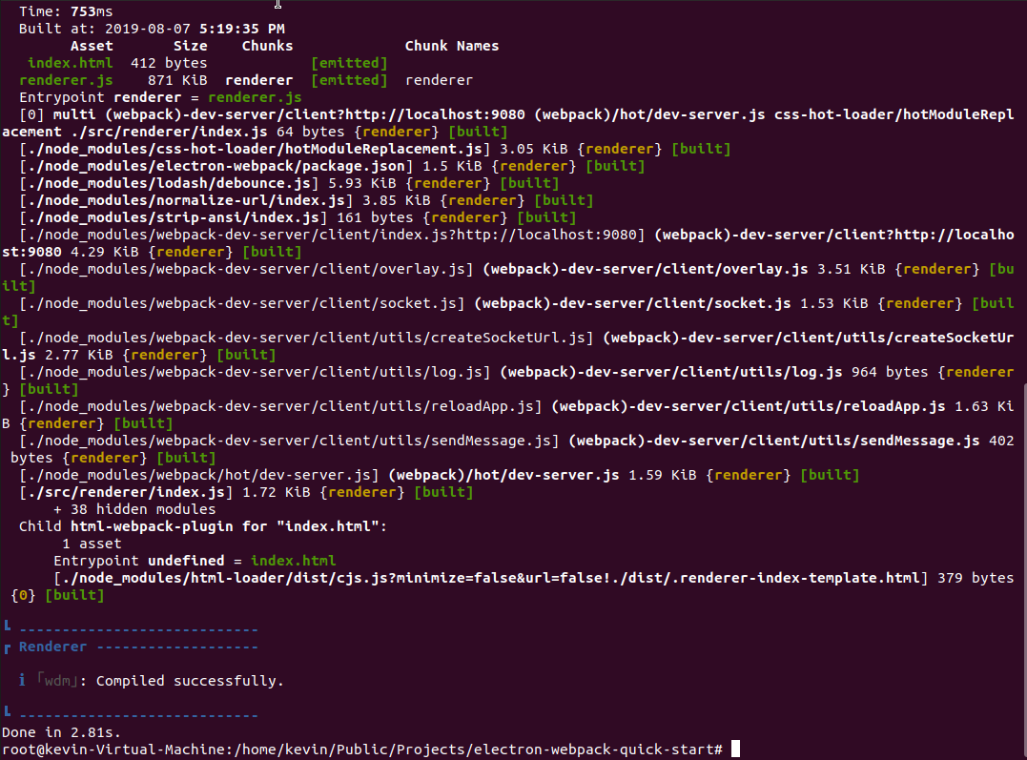This screenshot has width=1027, height=760.
Task: Click the '3.05 KiB' size value
Action: pyautogui.click(x=534, y=149)
